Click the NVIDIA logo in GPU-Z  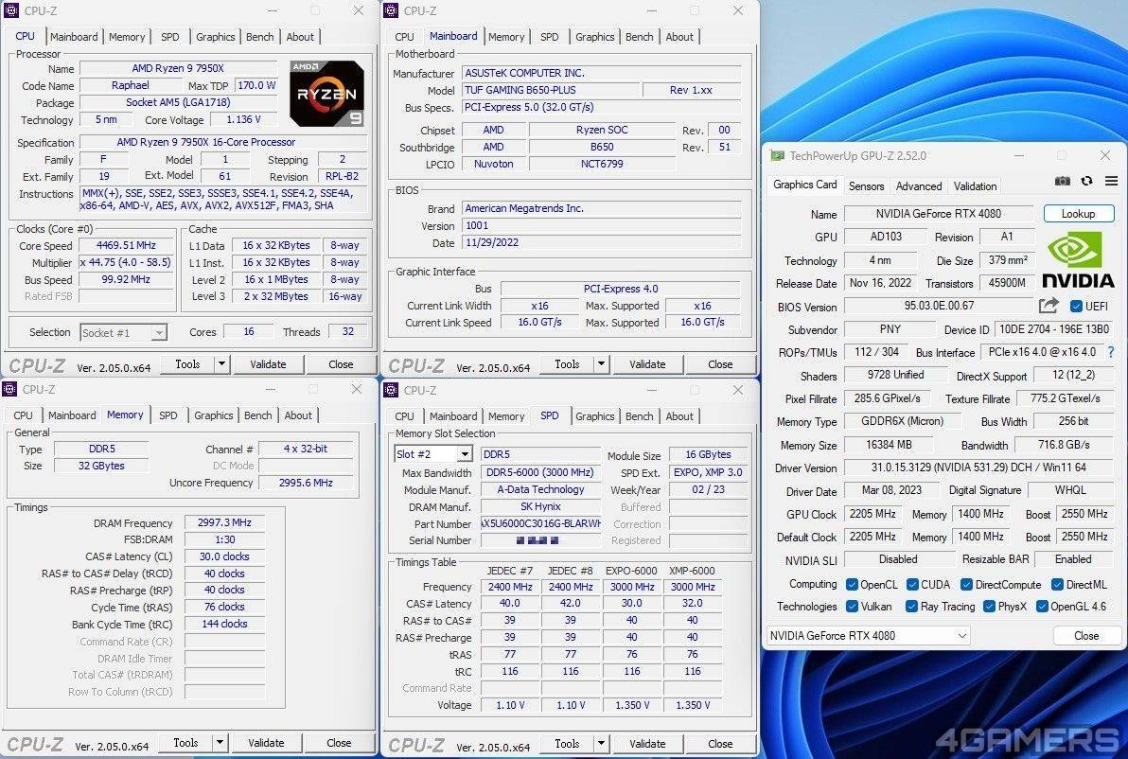coord(1078,259)
